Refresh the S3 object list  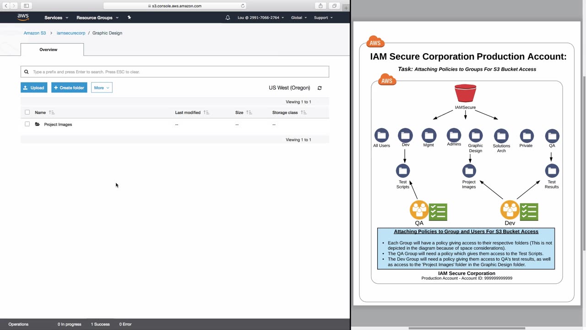click(320, 88)
